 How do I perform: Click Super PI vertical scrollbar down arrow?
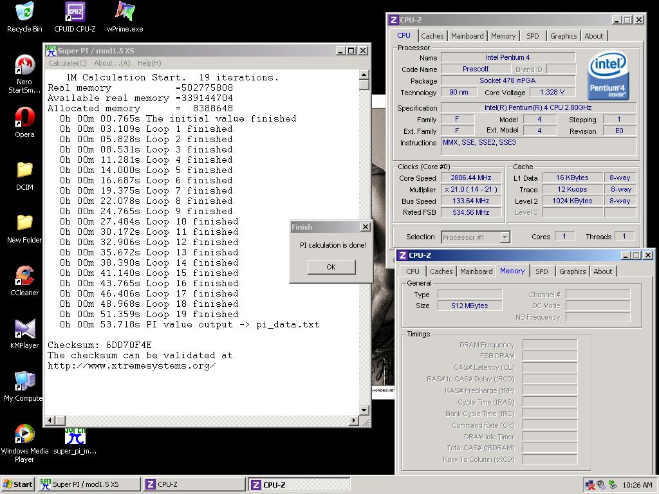tap(364, 410)
